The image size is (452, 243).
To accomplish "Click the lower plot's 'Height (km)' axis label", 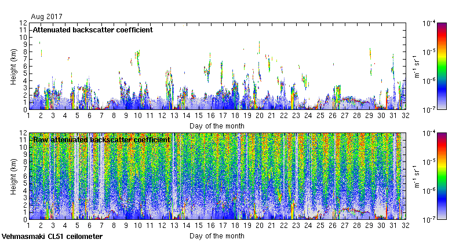I will tap(13, 177).
